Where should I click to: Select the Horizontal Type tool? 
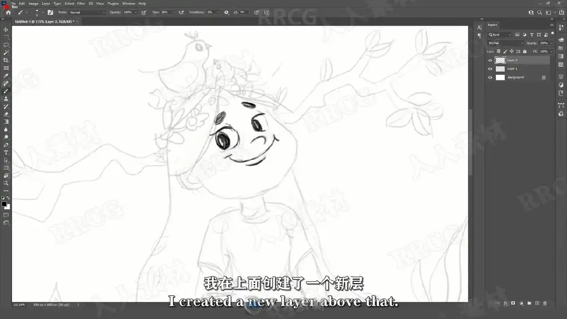(6, 153)
